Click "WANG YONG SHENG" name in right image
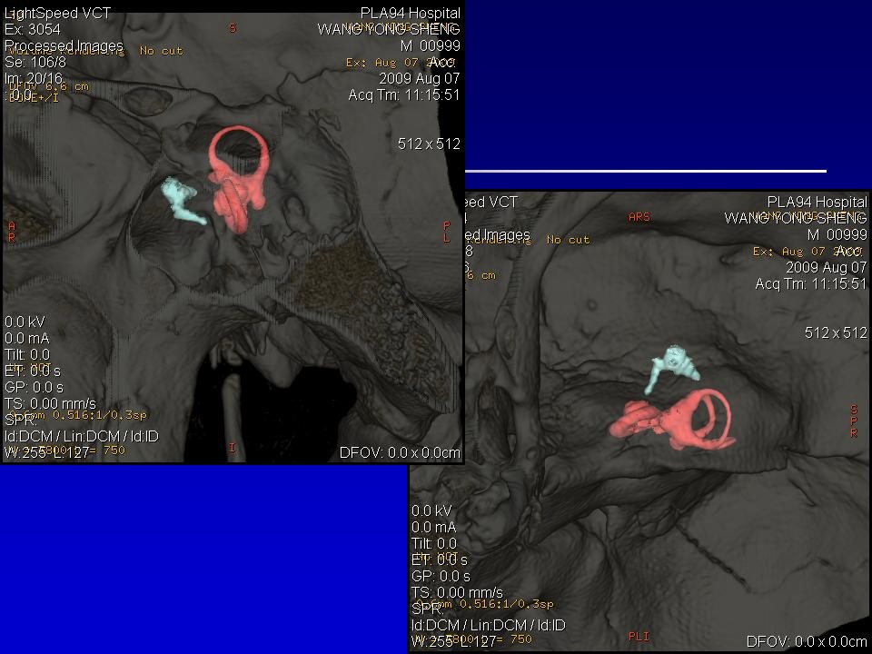The image size is (872, 654). click(x=796, y=218)
